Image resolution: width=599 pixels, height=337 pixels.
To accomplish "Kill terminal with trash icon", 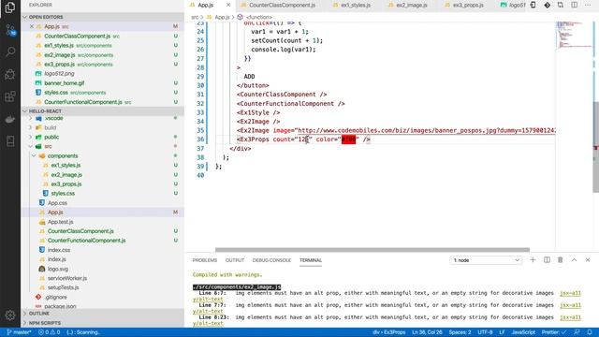I will click(560, 260).
